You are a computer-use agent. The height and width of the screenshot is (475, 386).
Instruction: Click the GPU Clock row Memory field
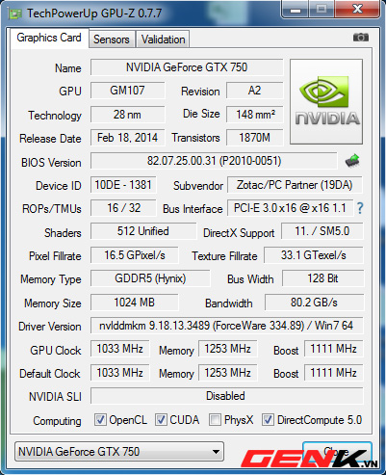pyautogui.click(x=228, y=349)
